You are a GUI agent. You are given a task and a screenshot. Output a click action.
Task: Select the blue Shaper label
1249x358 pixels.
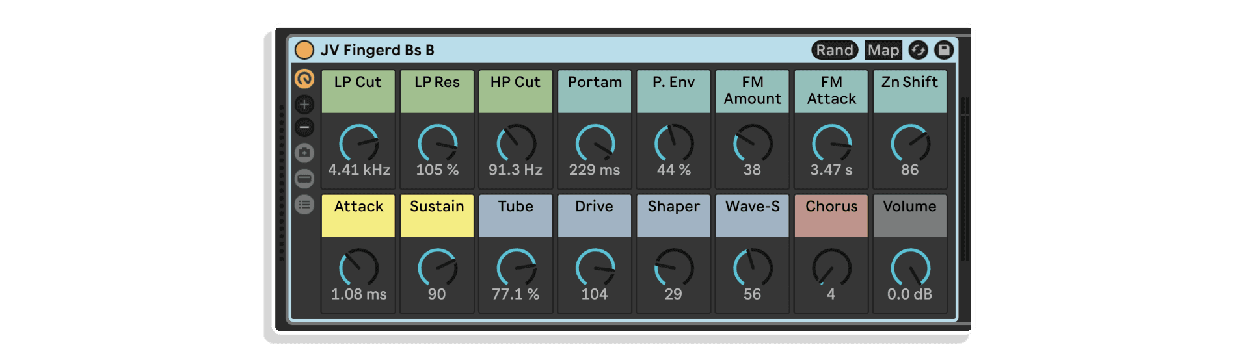coord(673,216)
